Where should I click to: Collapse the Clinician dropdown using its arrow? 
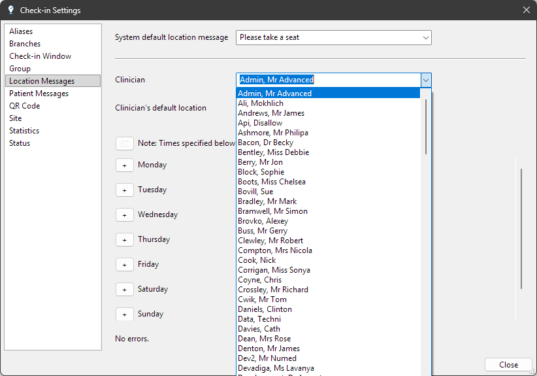coord(425,80)
